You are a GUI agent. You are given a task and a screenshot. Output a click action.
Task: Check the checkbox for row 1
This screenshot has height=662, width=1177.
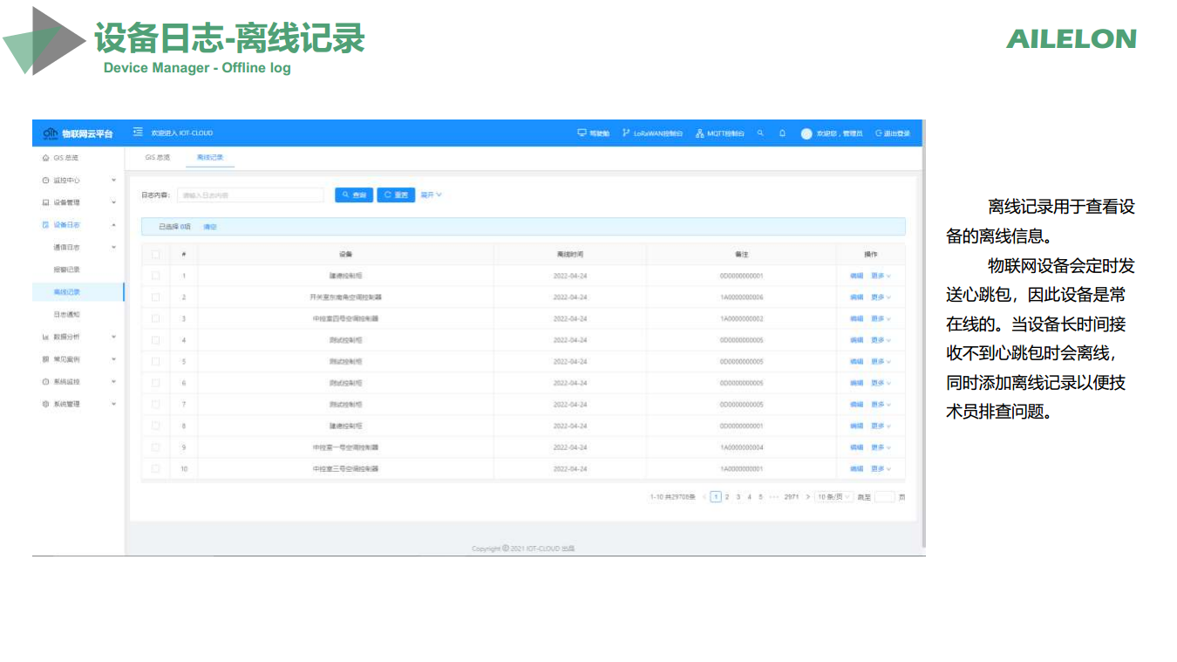156,276
